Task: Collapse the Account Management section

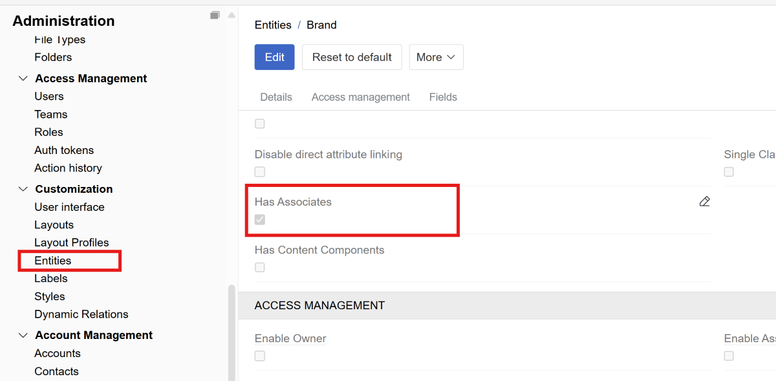Action: click(x=23, y=335)
